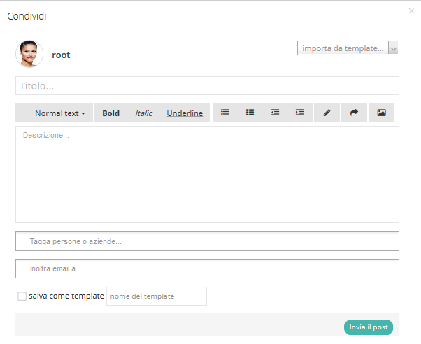421x344 pixels.
Task: Click the outdent icon in toolbar
Action: pos(275,113)
